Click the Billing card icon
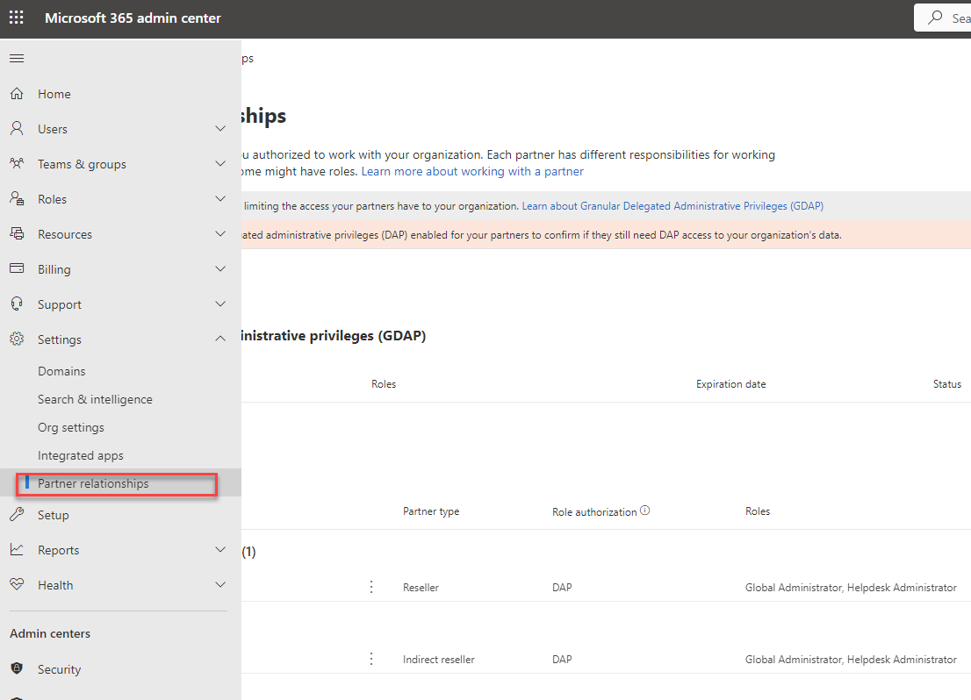The image size is (971, 700). (x=17, y=268)
